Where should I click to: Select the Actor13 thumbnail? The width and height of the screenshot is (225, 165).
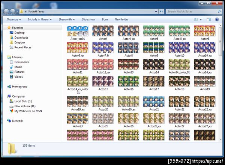pyautogui.click(x=128, y=64)
